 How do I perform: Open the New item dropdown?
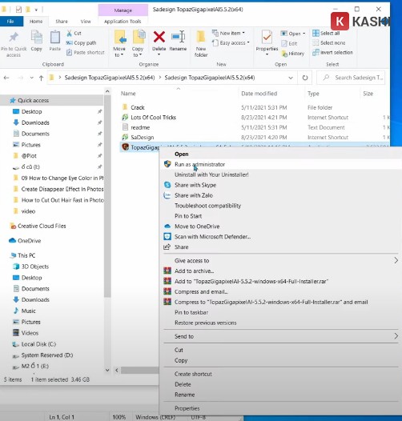point(229,33)
